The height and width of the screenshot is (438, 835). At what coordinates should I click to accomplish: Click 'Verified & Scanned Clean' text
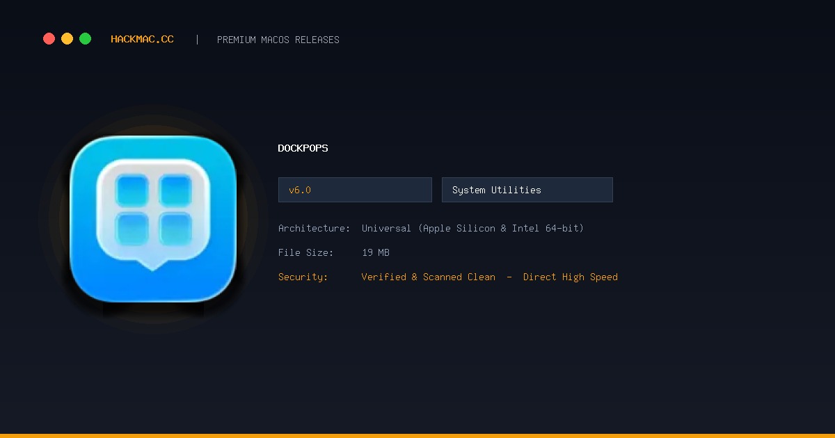[429, 277]
